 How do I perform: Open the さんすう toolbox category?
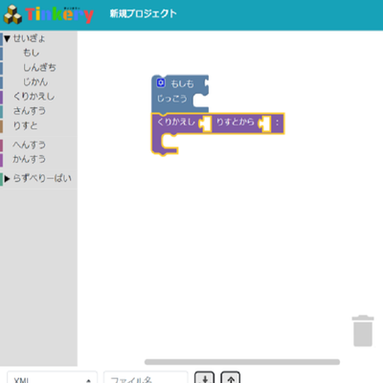tap(30, 111)
